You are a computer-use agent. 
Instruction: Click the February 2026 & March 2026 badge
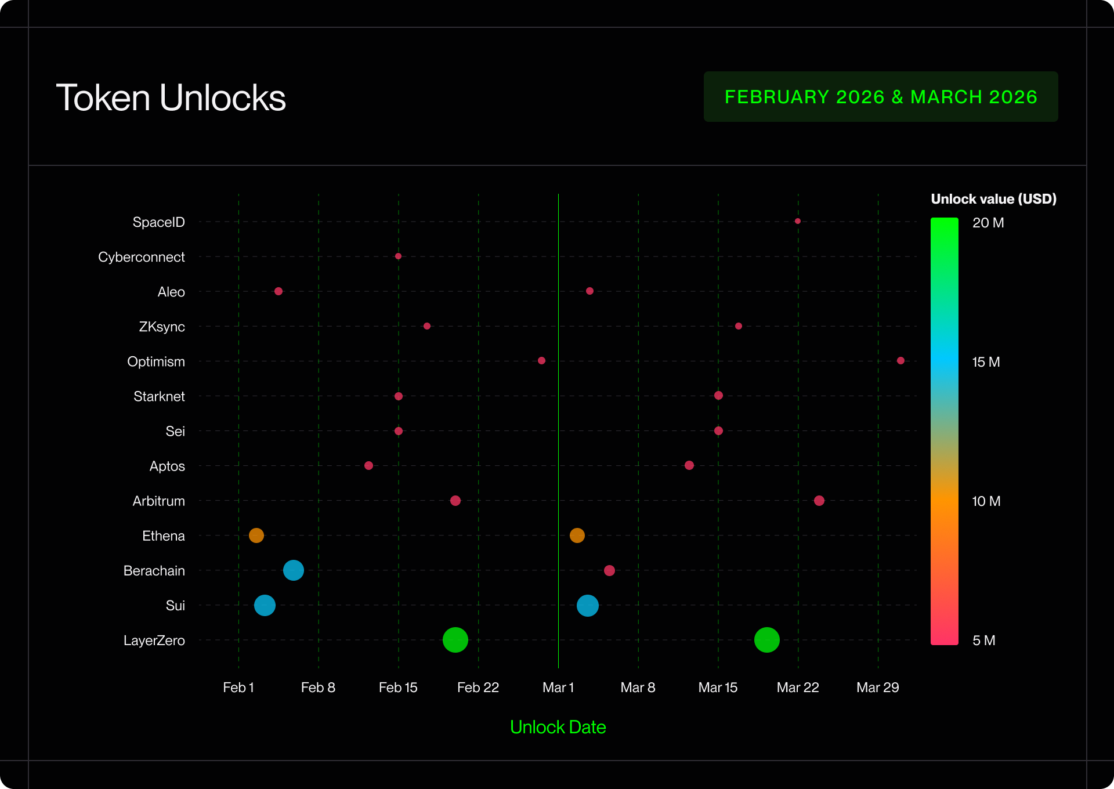pyautogui.click(x=880, y=97)
